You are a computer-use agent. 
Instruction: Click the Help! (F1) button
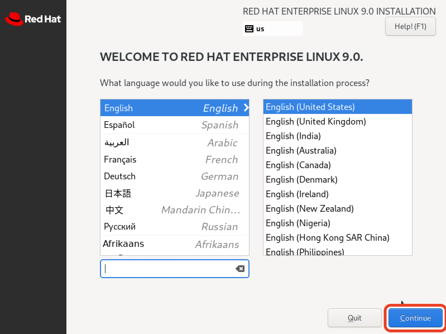point(410,26)
